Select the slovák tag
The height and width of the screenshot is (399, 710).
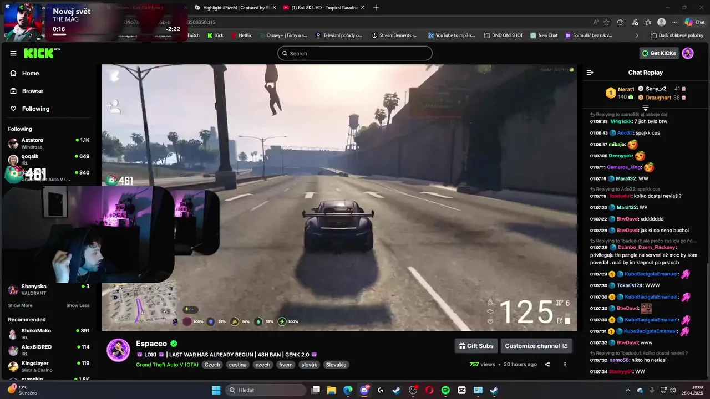pos(309,365)
